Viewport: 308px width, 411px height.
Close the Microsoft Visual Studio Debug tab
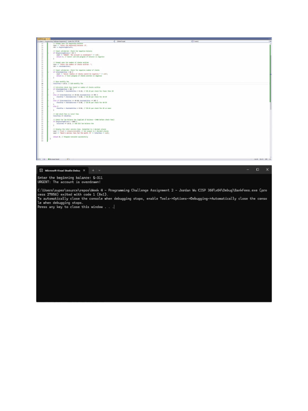click(84, 170)
